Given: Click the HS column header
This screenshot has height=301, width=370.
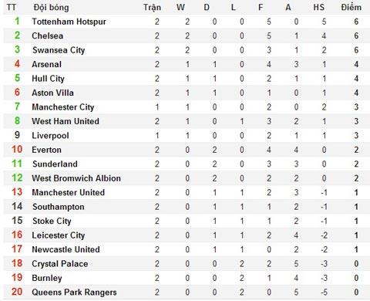Looking at the screenshot, I should coord(319,7).
